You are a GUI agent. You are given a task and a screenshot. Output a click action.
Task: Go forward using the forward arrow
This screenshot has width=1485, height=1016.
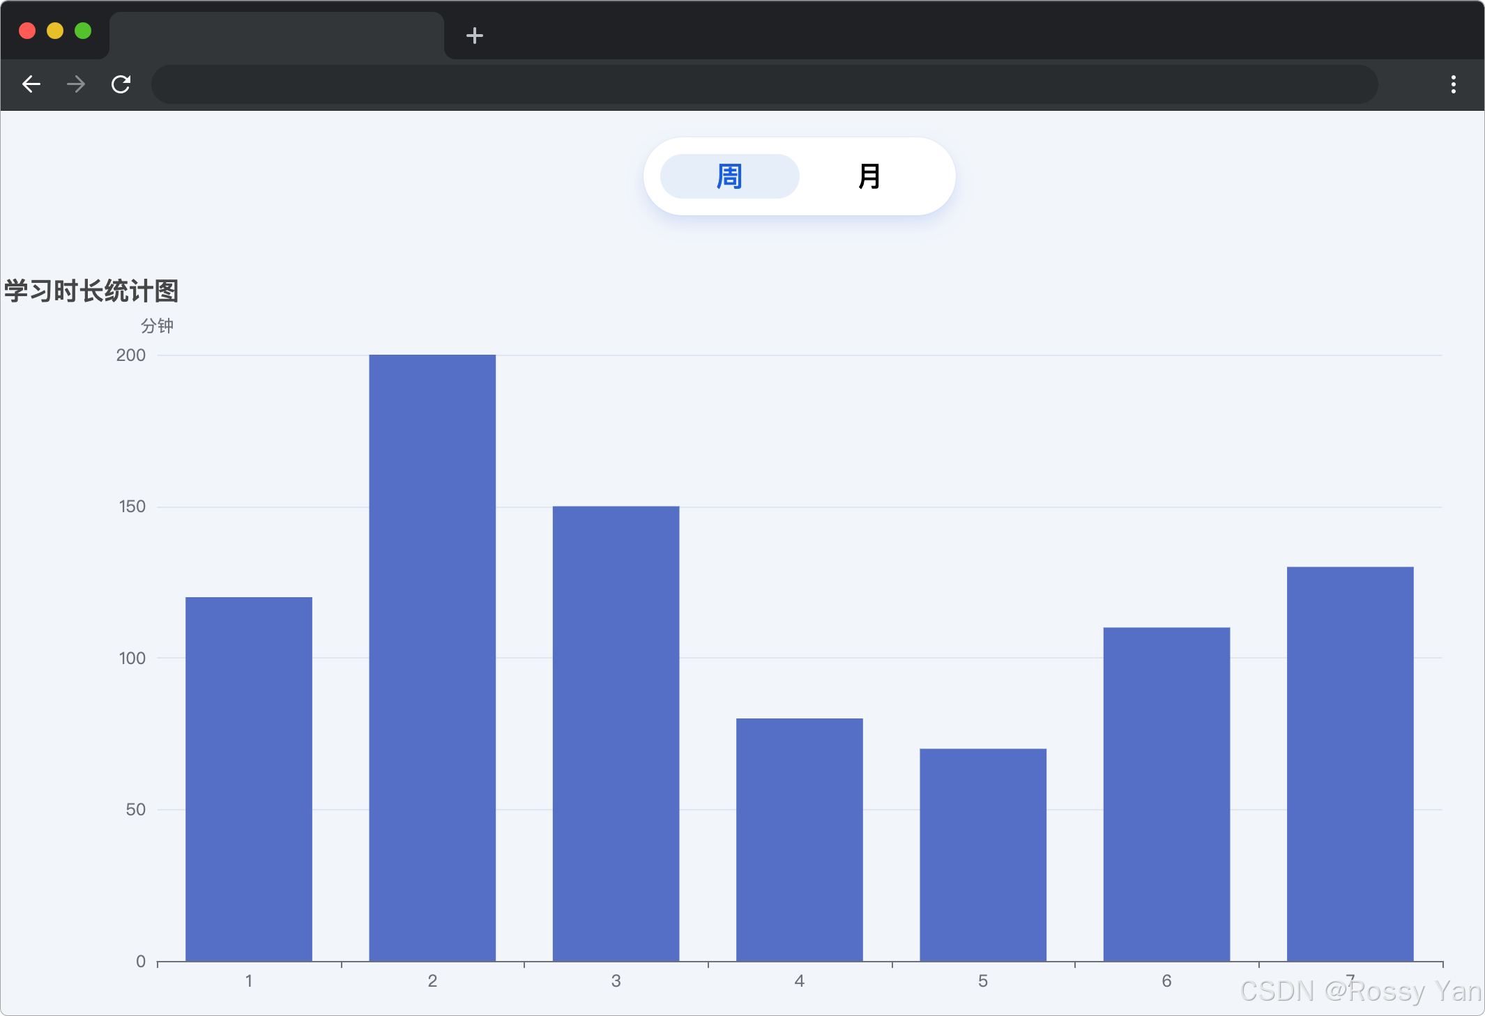click(75, 84)
